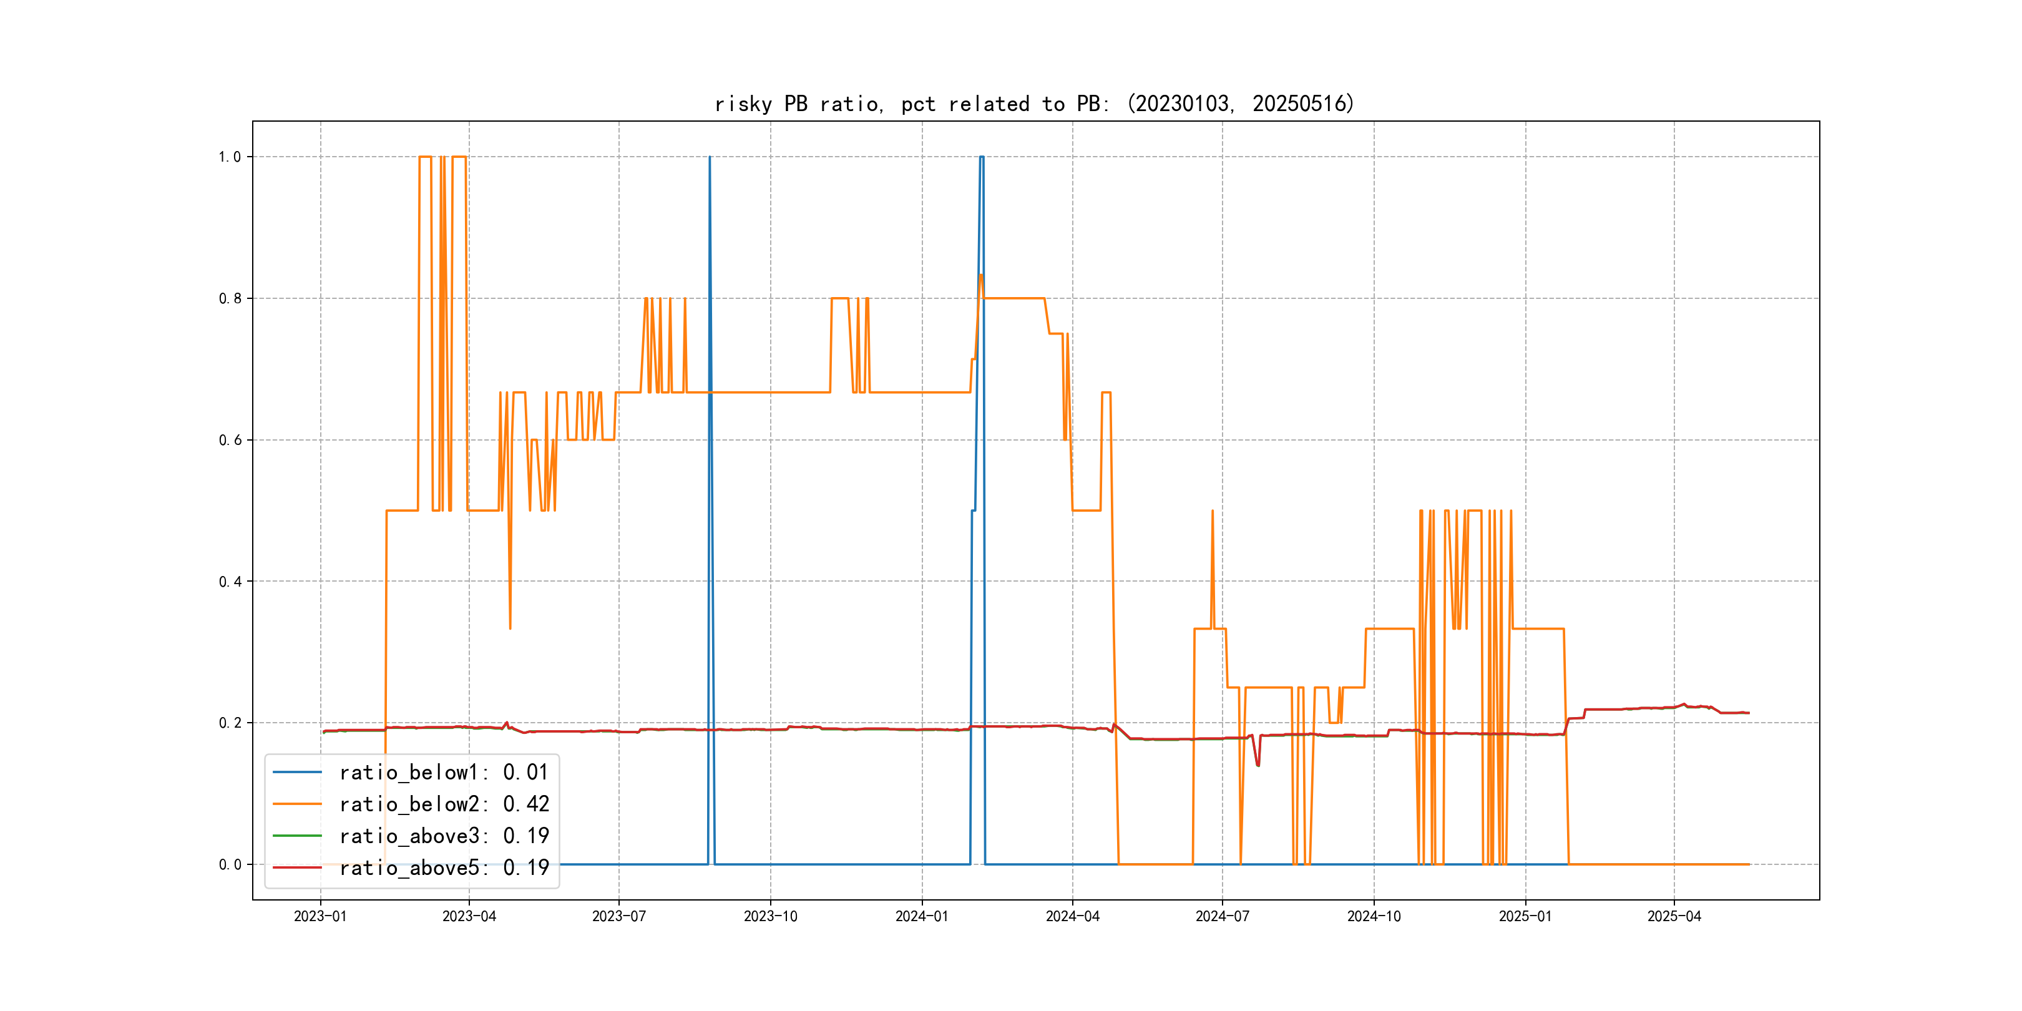Click the green ratio_above3 legend line
2022x1011 pixels.
[296, 836]
